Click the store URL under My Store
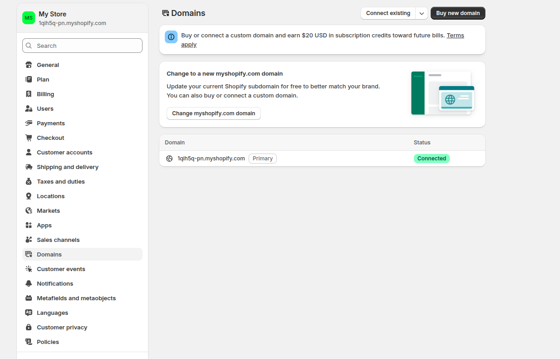The height and width of the screenshot is (359, 560). coord(72,23)
